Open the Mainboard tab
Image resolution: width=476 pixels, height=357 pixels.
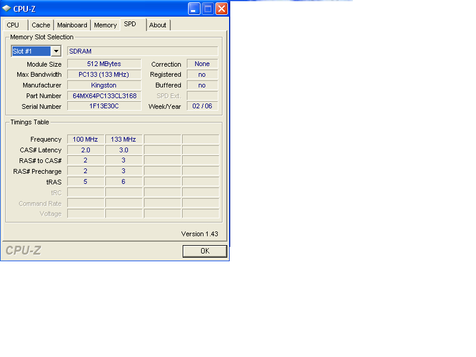pos(72,25)
